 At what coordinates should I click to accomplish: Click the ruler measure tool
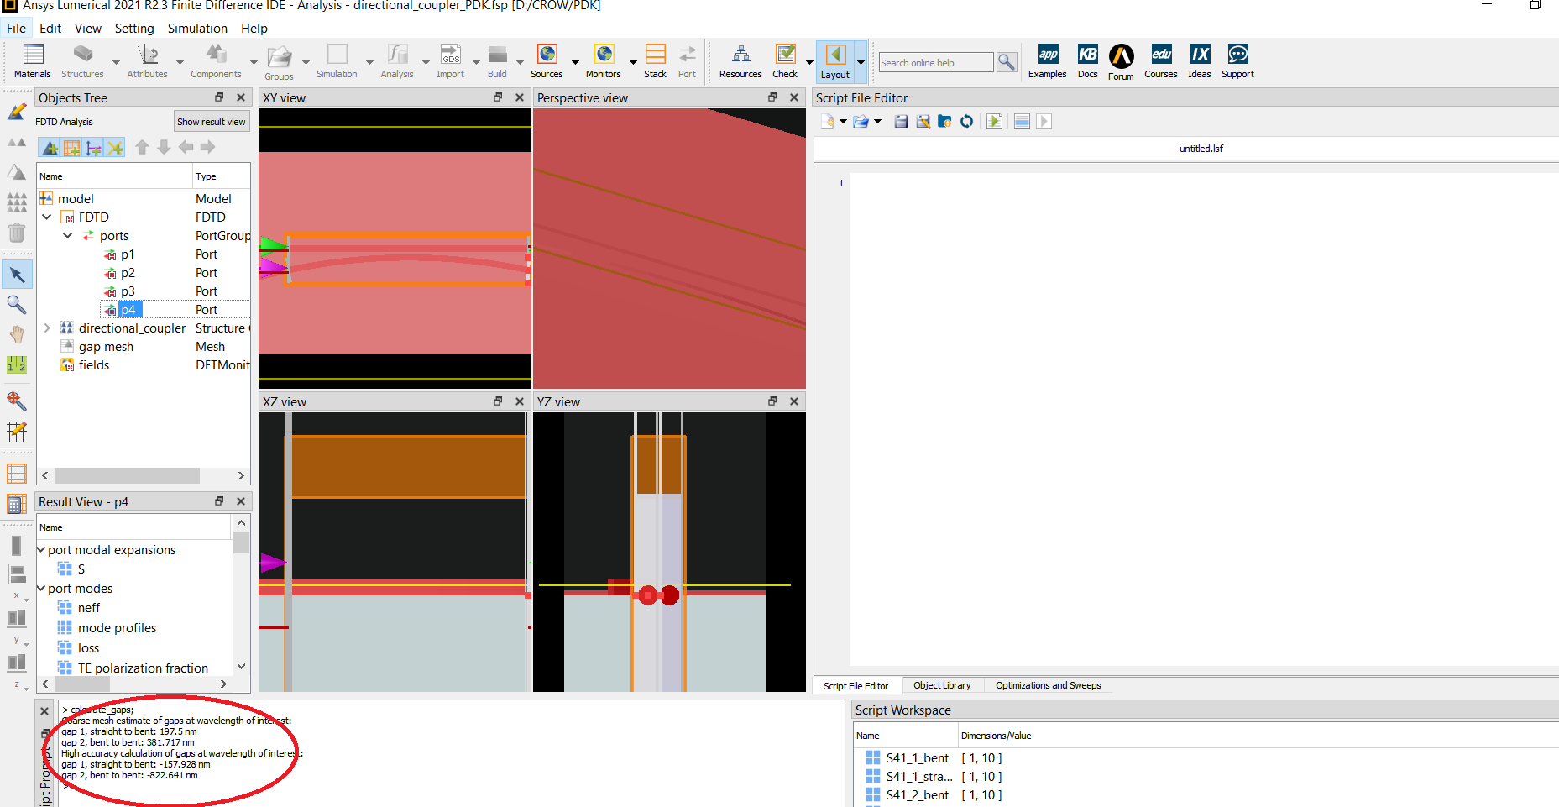click(x=17, y=364)
